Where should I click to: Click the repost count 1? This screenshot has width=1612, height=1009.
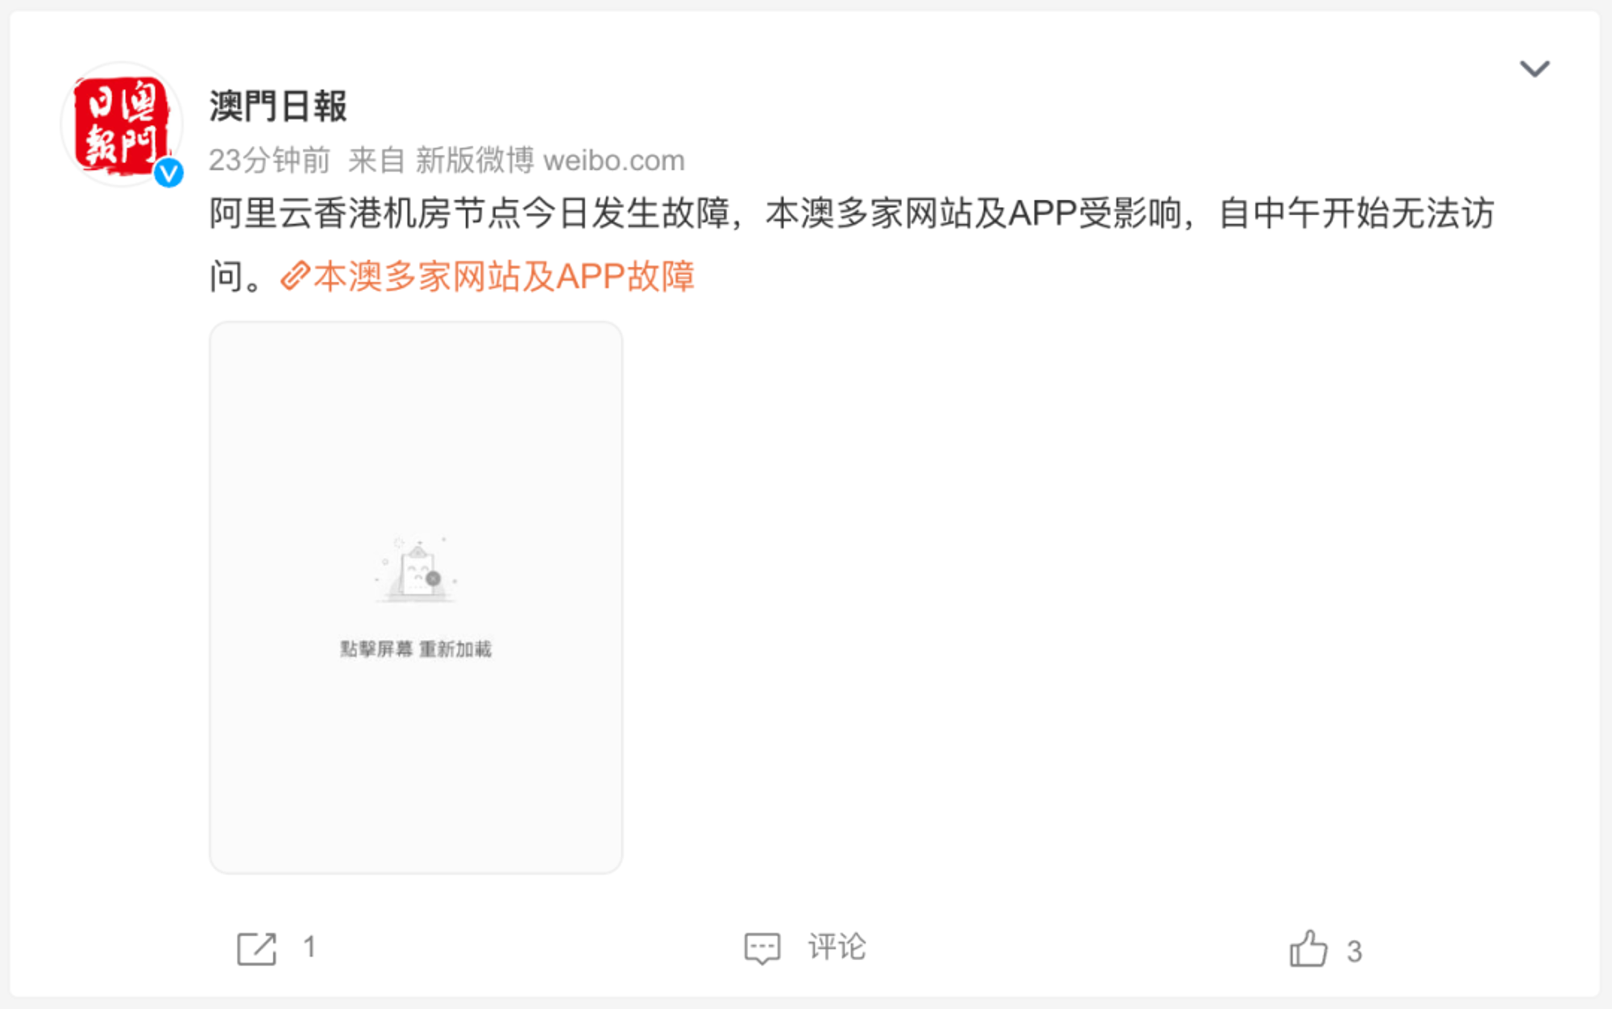(x=309, y=947)
